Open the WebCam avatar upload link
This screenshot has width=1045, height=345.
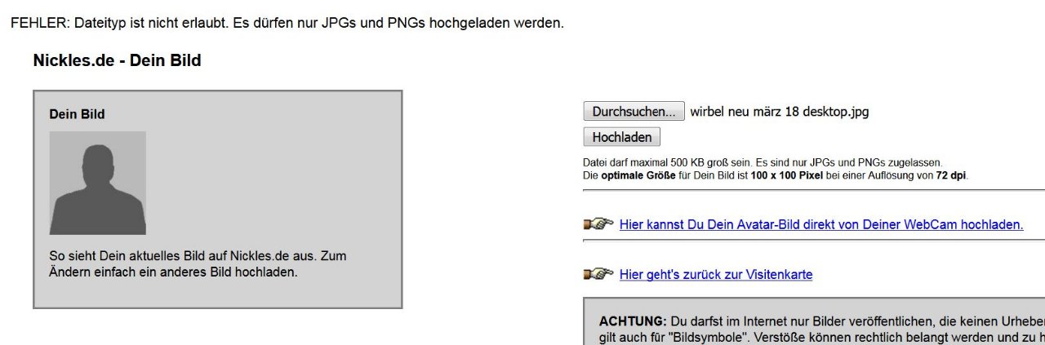(x=820, y=224)
